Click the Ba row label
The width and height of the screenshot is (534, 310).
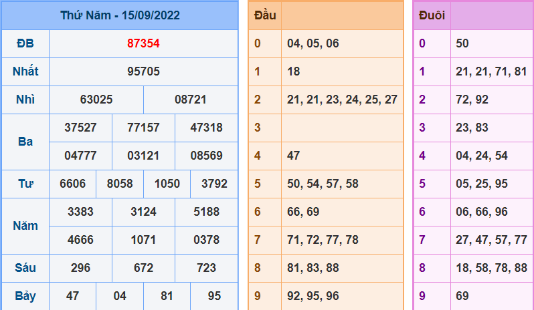[25, 142]
